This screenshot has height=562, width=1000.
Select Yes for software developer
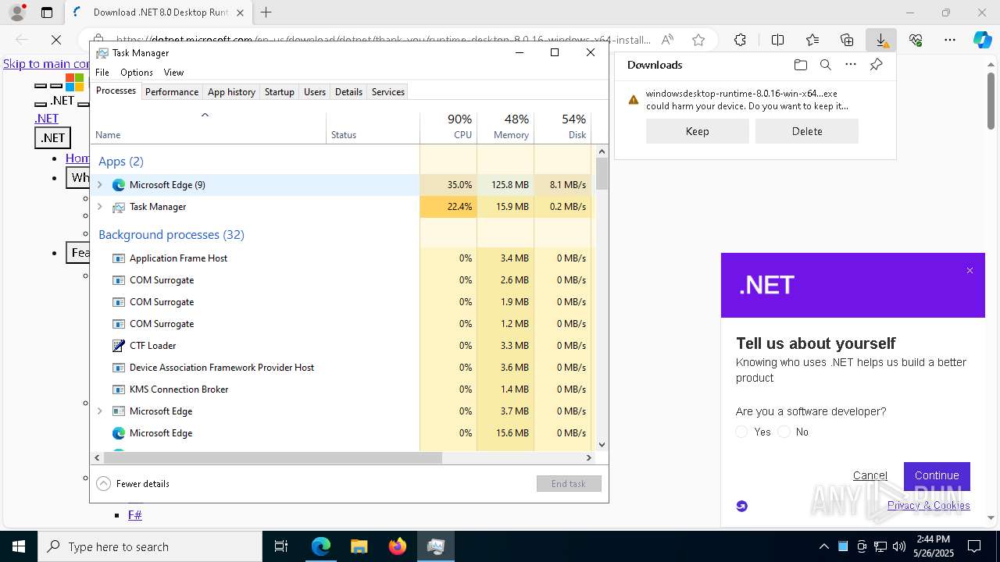[x=742, y=432]
